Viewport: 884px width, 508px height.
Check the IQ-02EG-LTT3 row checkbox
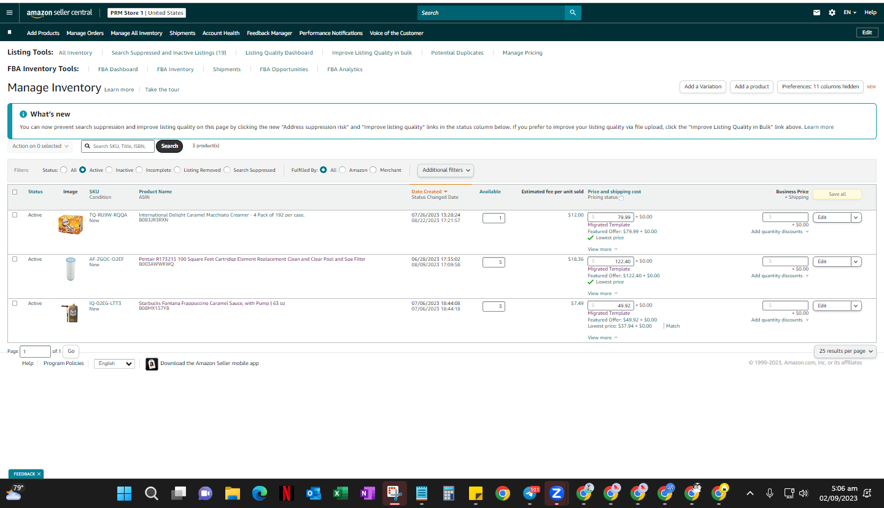15,303
